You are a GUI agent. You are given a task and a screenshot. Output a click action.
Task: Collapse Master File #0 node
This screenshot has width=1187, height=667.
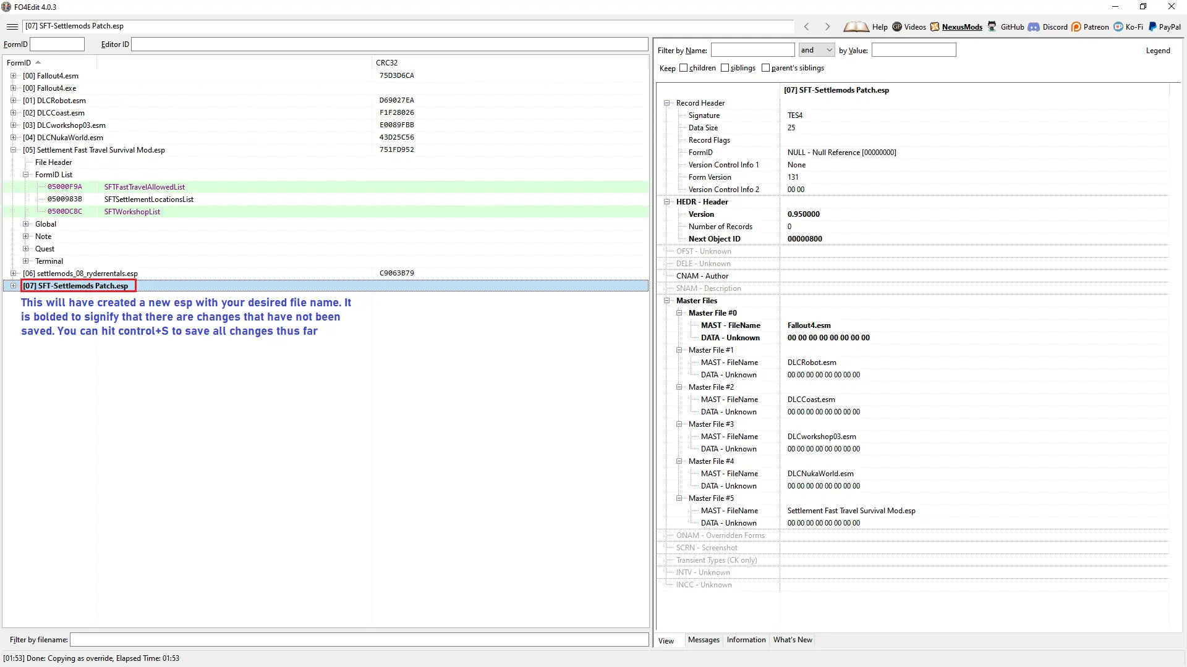[x=679, y=313]
